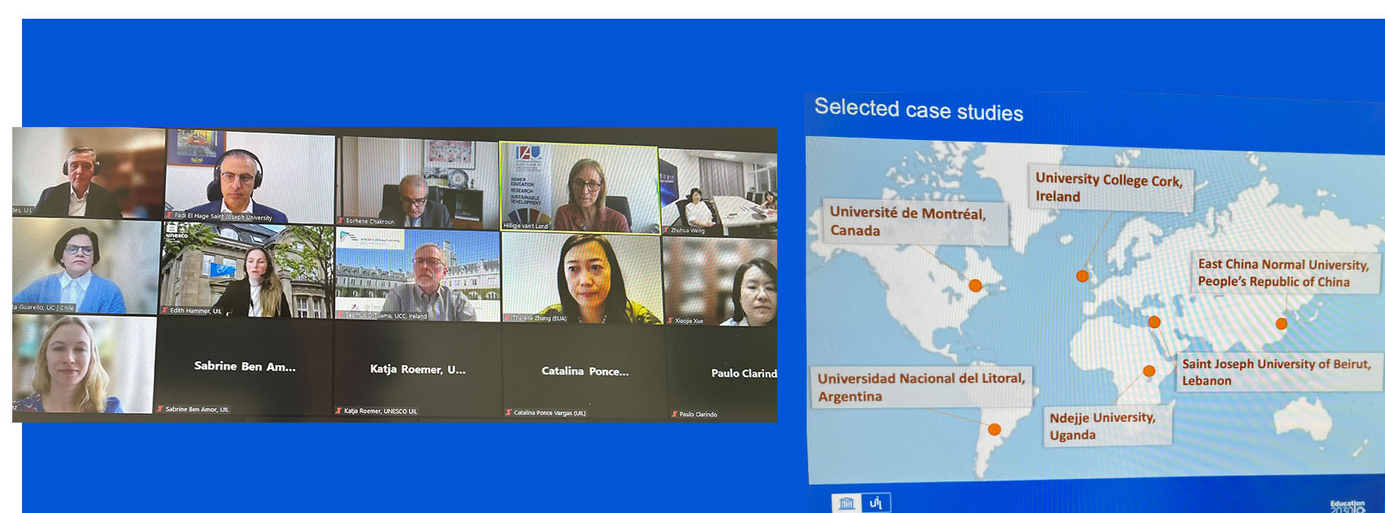Click muted mic icon beside Xiaojie Xue

click(x=670, y=321)
